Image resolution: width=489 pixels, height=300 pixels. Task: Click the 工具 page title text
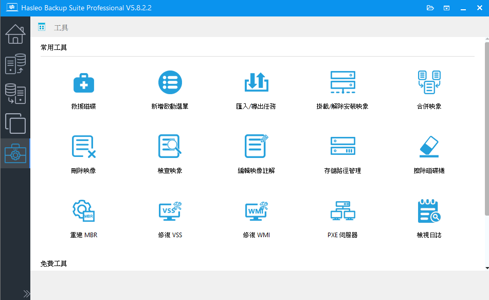(x=61, y=28)
